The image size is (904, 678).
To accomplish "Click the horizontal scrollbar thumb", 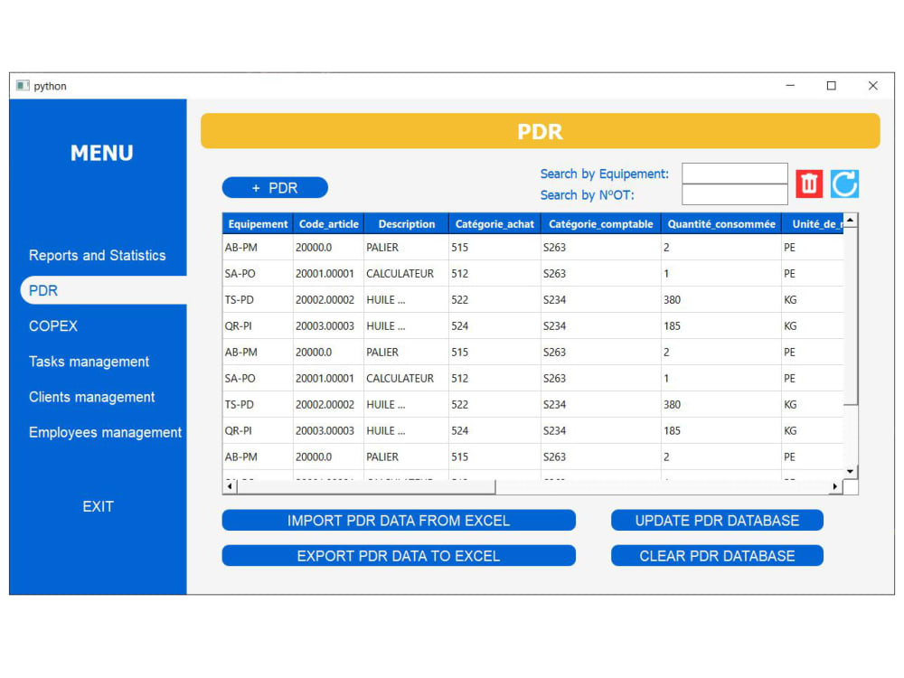I will 366,486.
